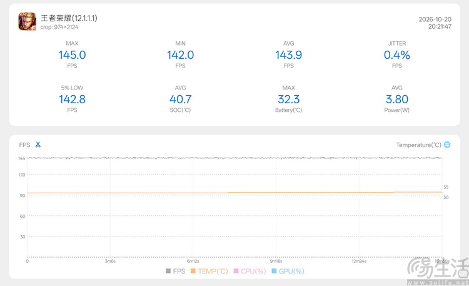This screenshot has width=469, height=286.
Task: Click the 5% LOW value 142.8
Action: (72, 100)
